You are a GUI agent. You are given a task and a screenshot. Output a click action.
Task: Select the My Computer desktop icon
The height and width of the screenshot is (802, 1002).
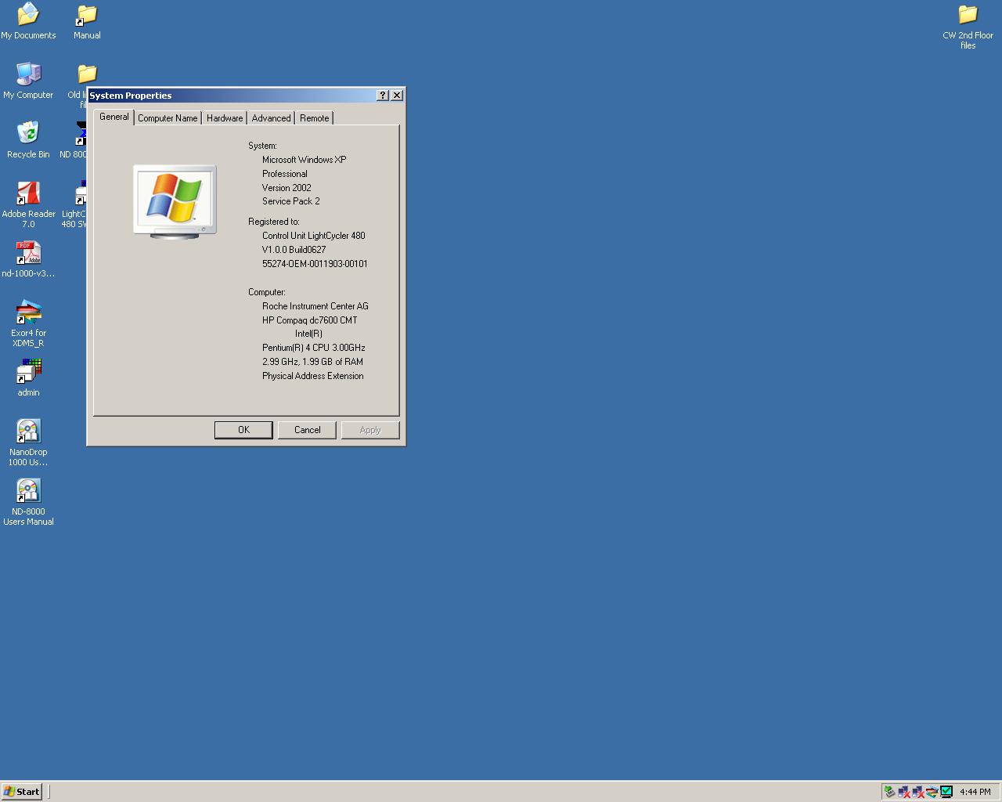28,75
